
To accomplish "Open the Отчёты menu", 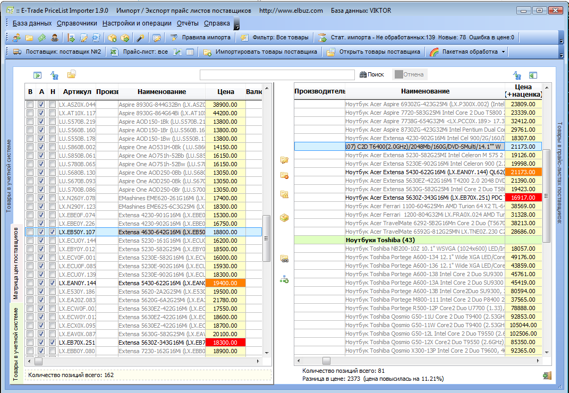I will (188, 23).
